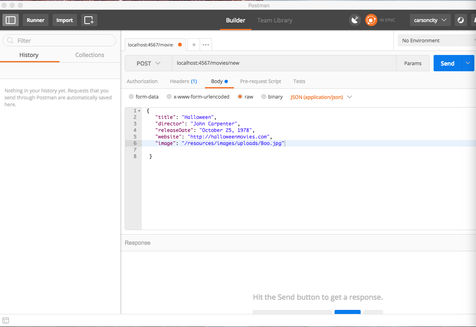Viewport: 476px width, 327px height.
Task: Open tab options ellipsis menu
Action: click(x=205, y=45)
